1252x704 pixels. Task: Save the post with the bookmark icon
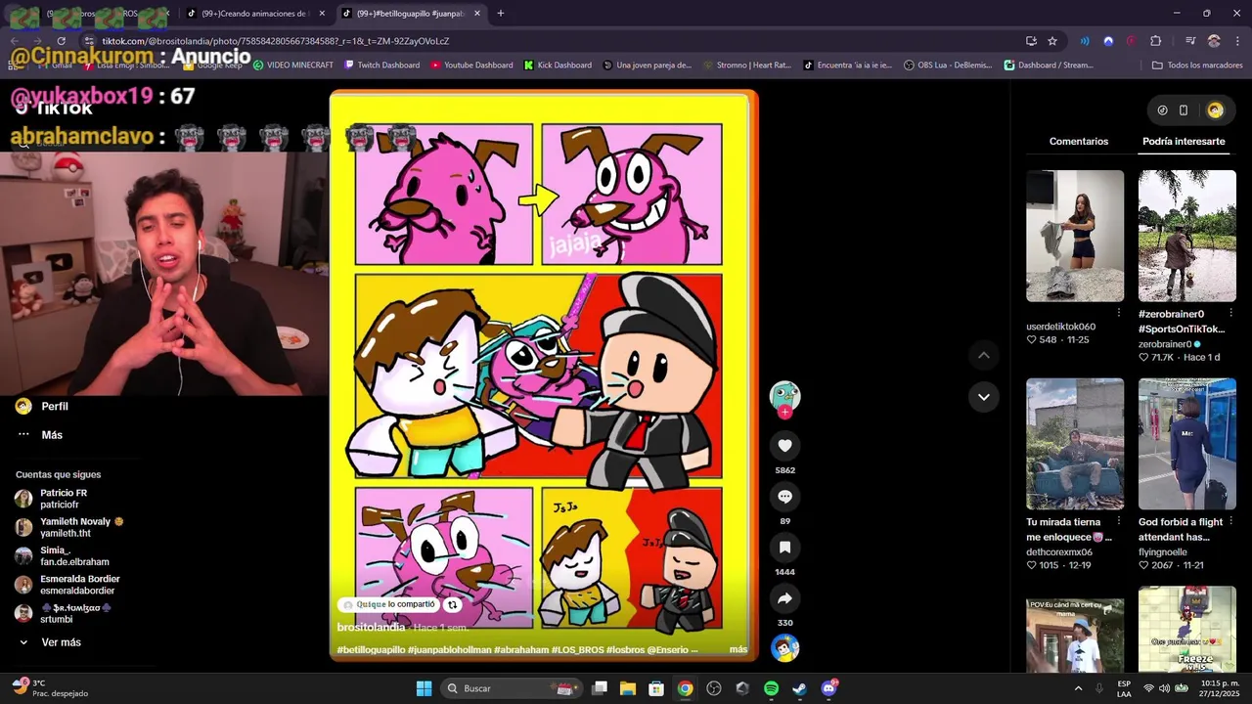point(784,548)
